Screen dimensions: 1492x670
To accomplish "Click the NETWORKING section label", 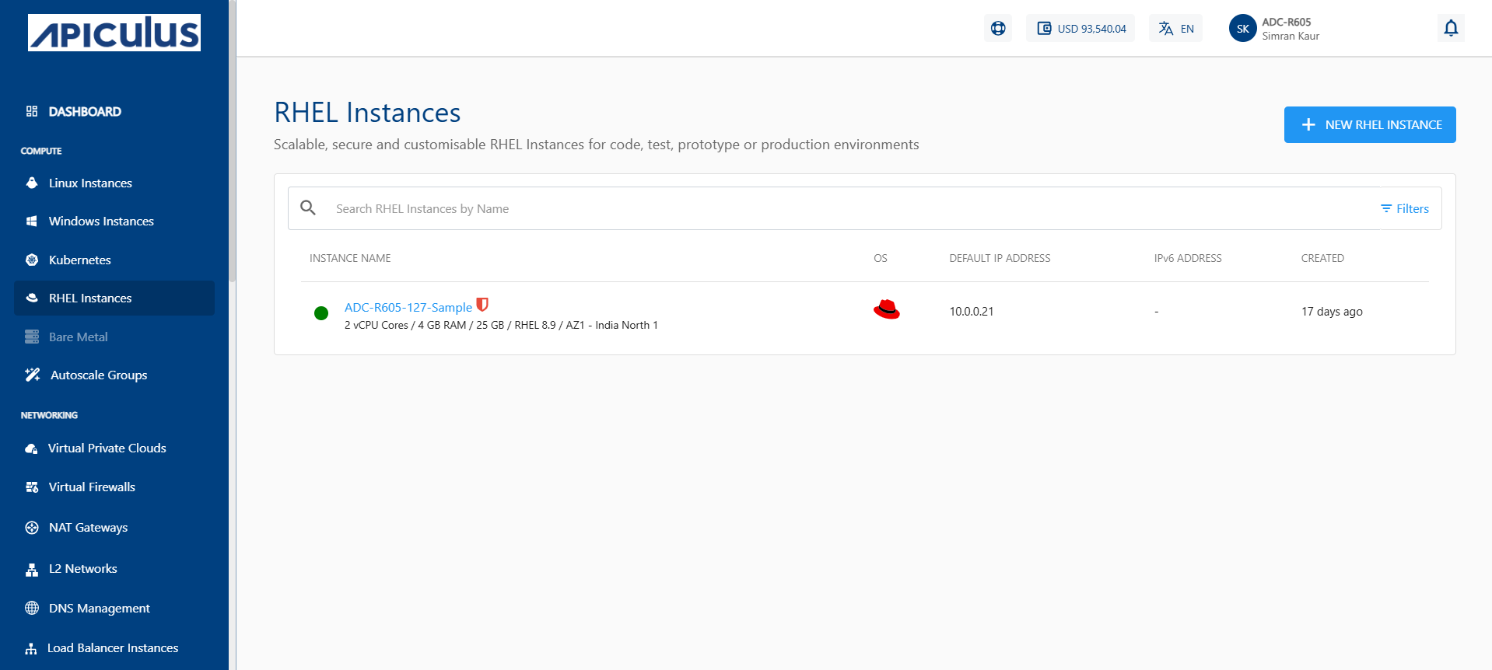I will tap(49, 415).
